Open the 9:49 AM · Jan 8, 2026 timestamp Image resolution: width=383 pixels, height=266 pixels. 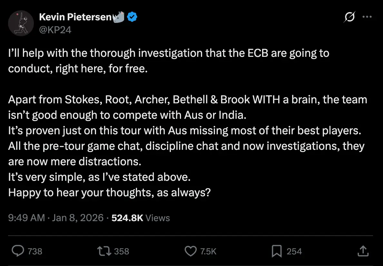point(56,218)
